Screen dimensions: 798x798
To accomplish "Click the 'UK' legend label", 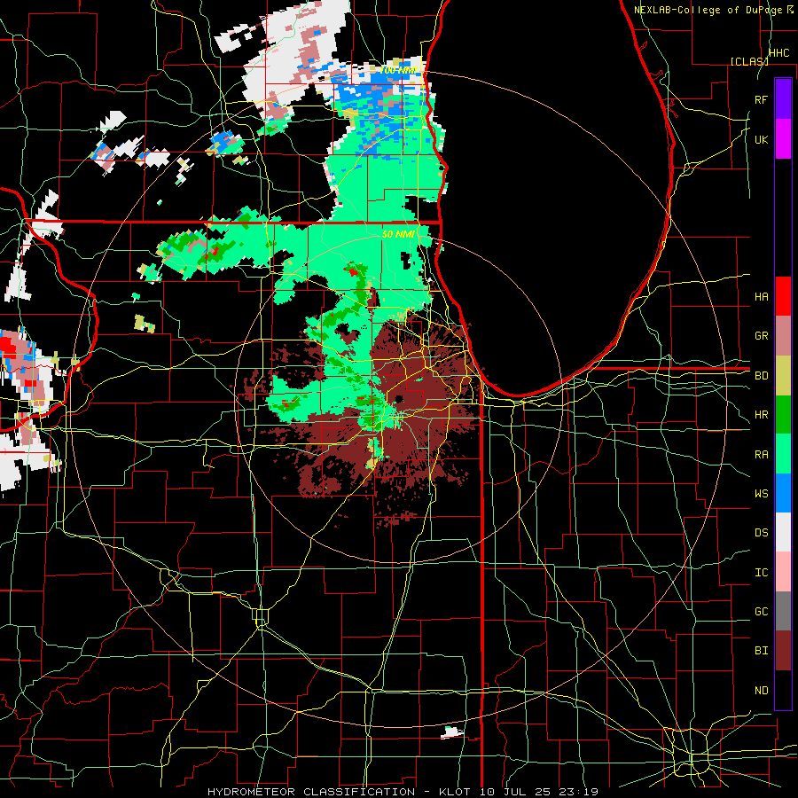I will coord(762,139).
